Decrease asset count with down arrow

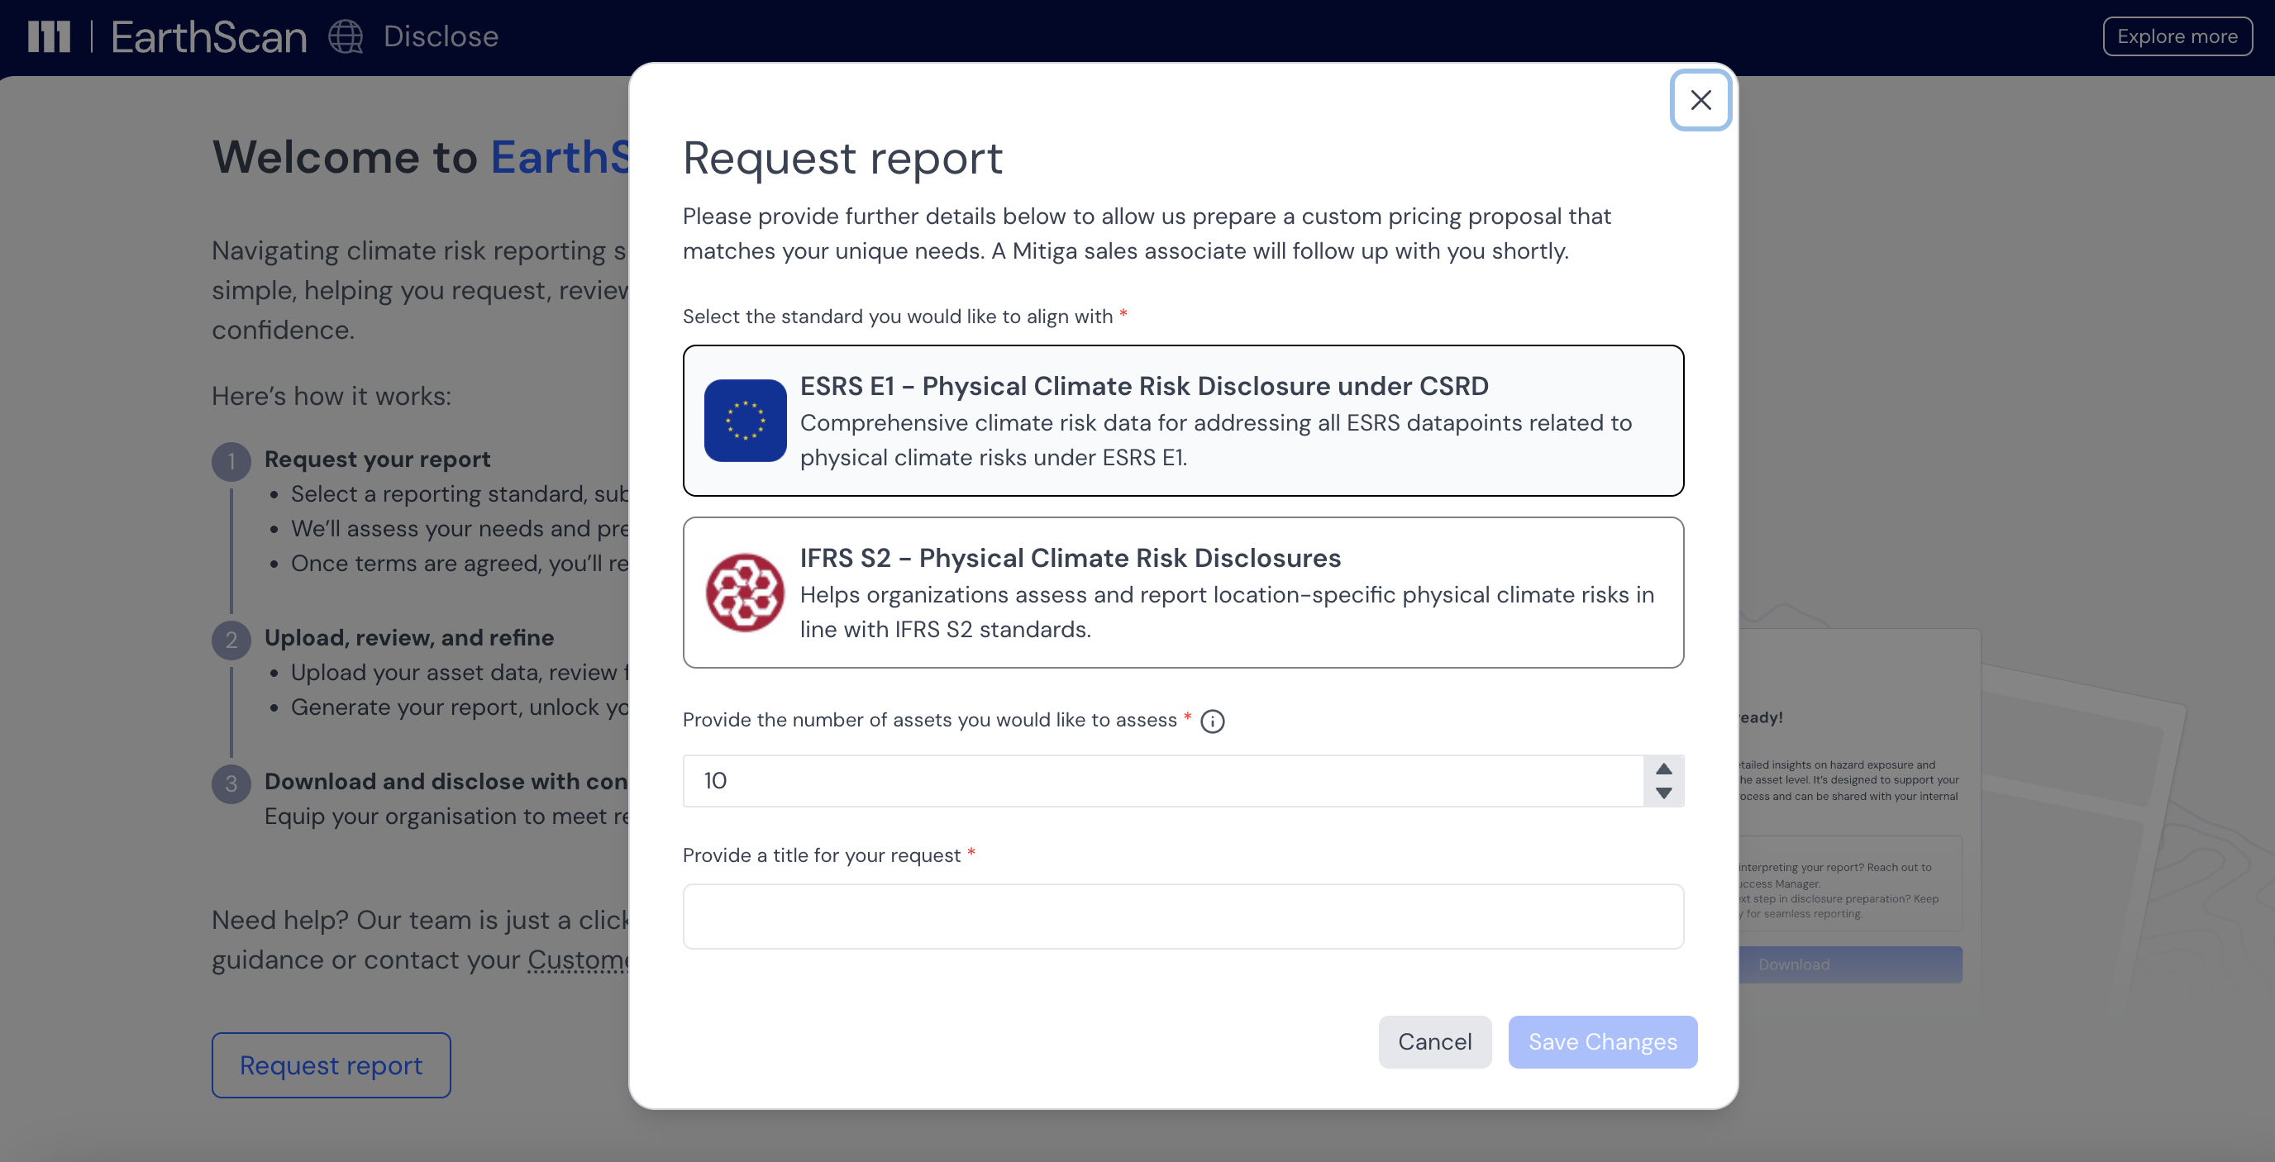tap(1663, 793)
